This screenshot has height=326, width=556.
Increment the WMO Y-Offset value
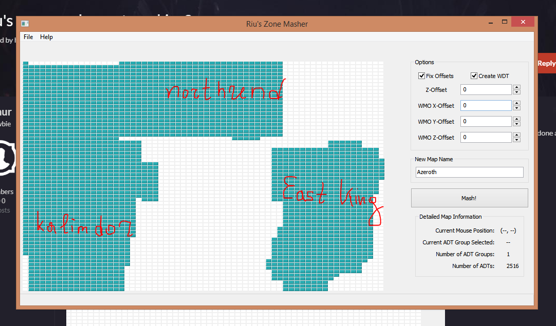tap(517, 119)
